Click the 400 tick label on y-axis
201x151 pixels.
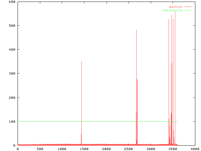[12, 50]
